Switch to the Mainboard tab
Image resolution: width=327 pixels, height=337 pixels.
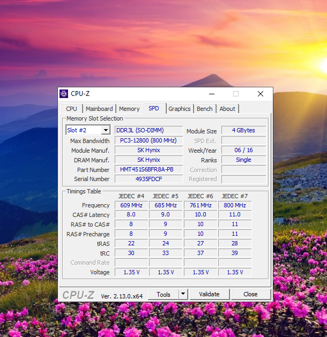(x=99, y=109)
